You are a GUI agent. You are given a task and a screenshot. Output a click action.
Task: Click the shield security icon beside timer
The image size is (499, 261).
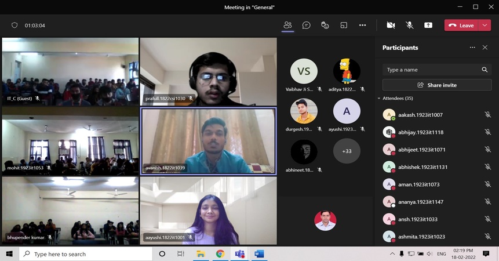coord(15,26)
